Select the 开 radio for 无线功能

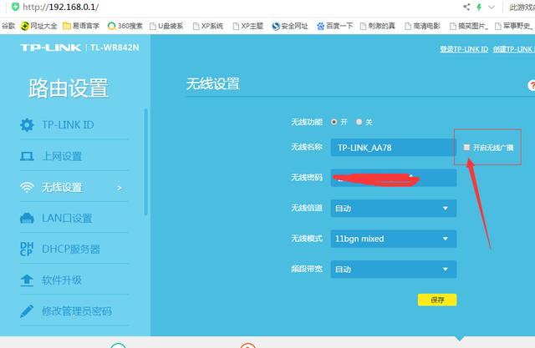pyautogui.click(x=334, y=122)
